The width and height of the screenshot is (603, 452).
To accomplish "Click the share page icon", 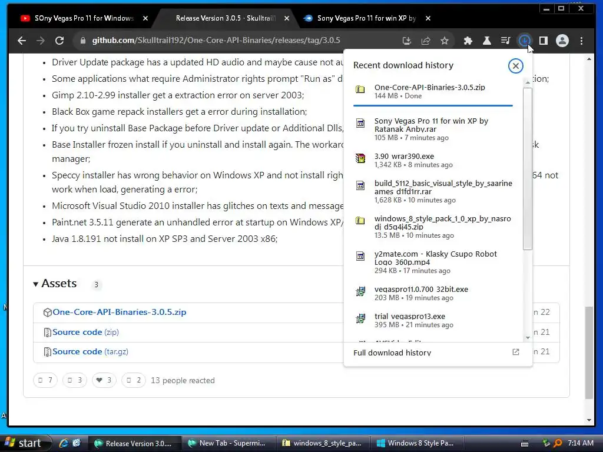I will (x=426, y=41).
